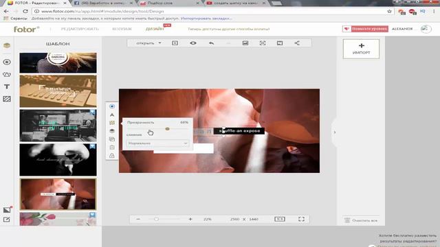Viewport: 440px width, 247px height.
Task: Click the duplicate icon in floating toolbar
Action: point(112,139)
